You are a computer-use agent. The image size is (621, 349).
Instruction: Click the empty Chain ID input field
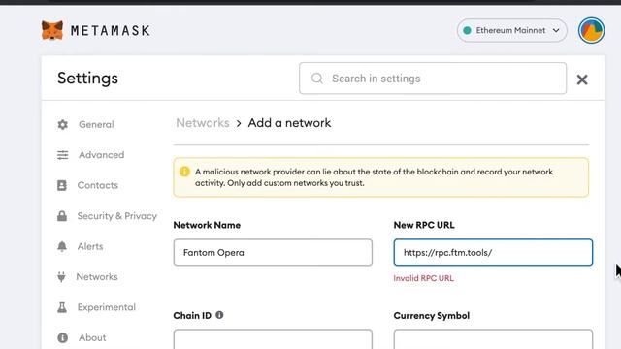(x=273, y=339)
